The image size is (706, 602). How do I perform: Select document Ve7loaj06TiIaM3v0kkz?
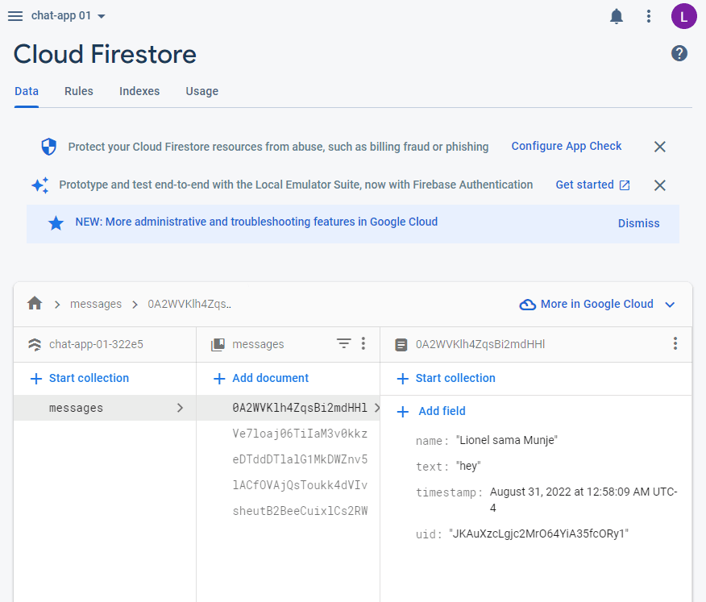pyautogui.click(x=300, y=434)
